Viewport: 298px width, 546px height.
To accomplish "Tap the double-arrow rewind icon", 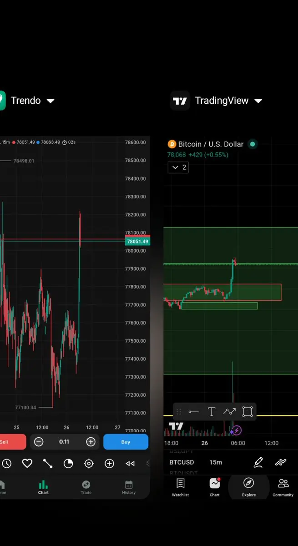I will [130, 464].
